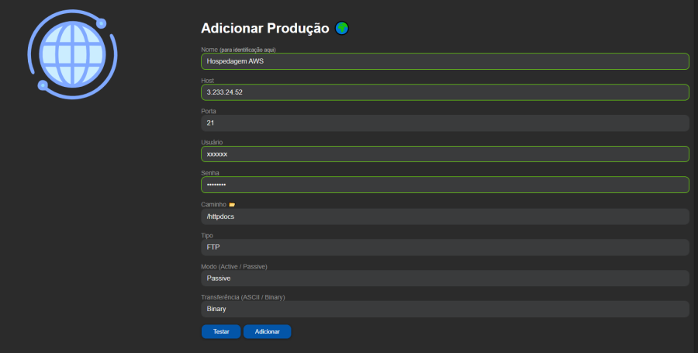The width and height of the screenshot is (698, 353).
Task: Click the large globe network logo
Action: 71,54
